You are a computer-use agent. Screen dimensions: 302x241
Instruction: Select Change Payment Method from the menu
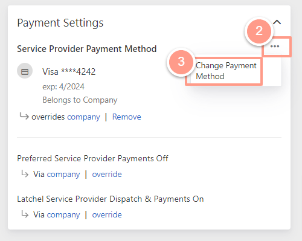coord(226,71)
